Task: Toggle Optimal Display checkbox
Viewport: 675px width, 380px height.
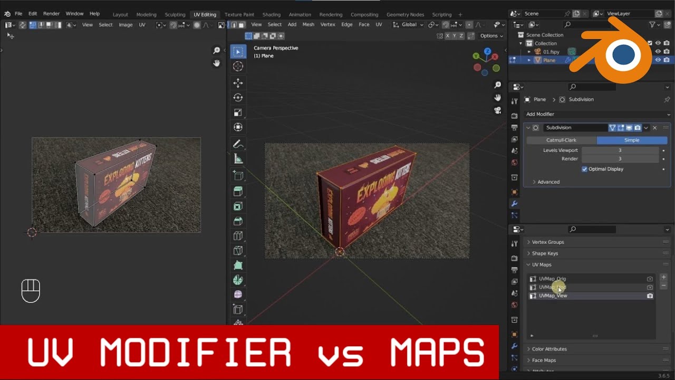Action: [x=584, y=169]
